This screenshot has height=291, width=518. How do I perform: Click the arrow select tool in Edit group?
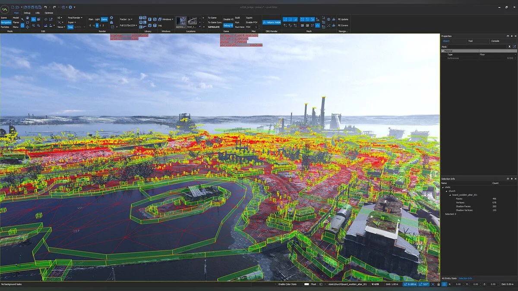pyautogui.click(x=22, y=19)
